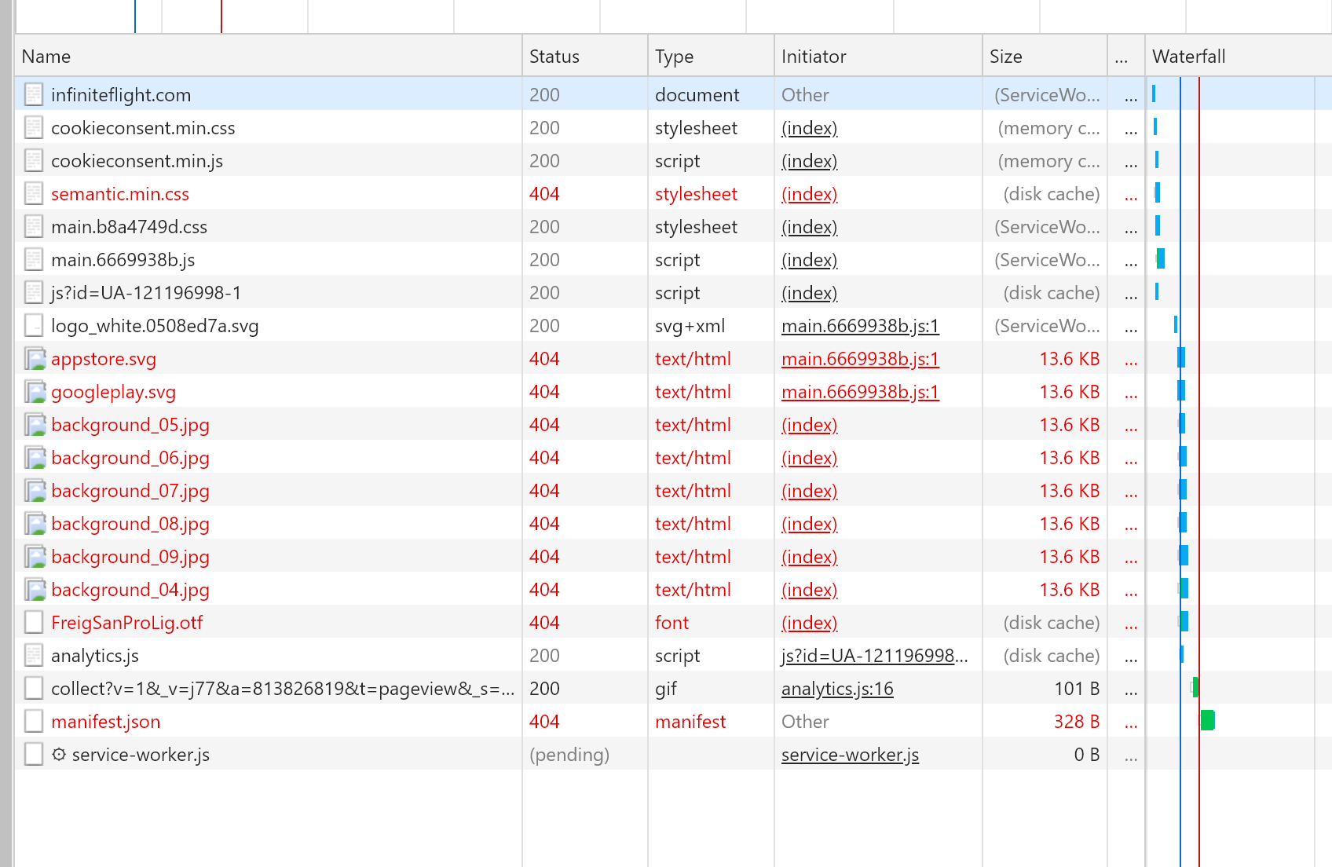Click the icon beside the collect?v=1 request
The image size is (1332, 867).
pos(33,689)
